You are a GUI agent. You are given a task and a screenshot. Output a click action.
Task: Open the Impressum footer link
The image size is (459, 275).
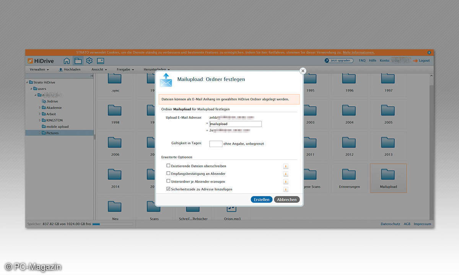[422, 224]
